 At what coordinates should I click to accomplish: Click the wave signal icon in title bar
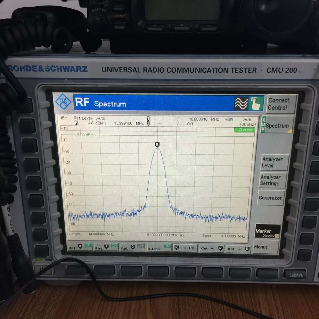241,103
